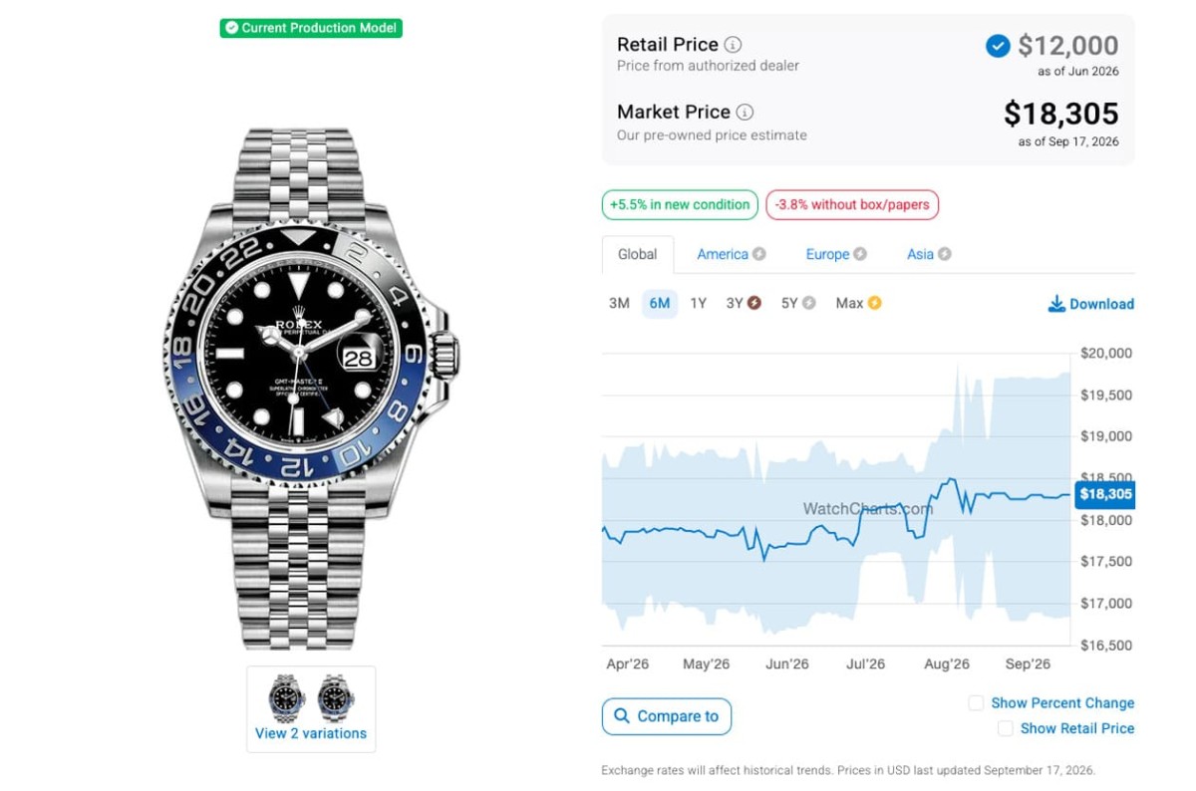
Task: Click the lightning icon next to America
Action: (x=759, y=254)
